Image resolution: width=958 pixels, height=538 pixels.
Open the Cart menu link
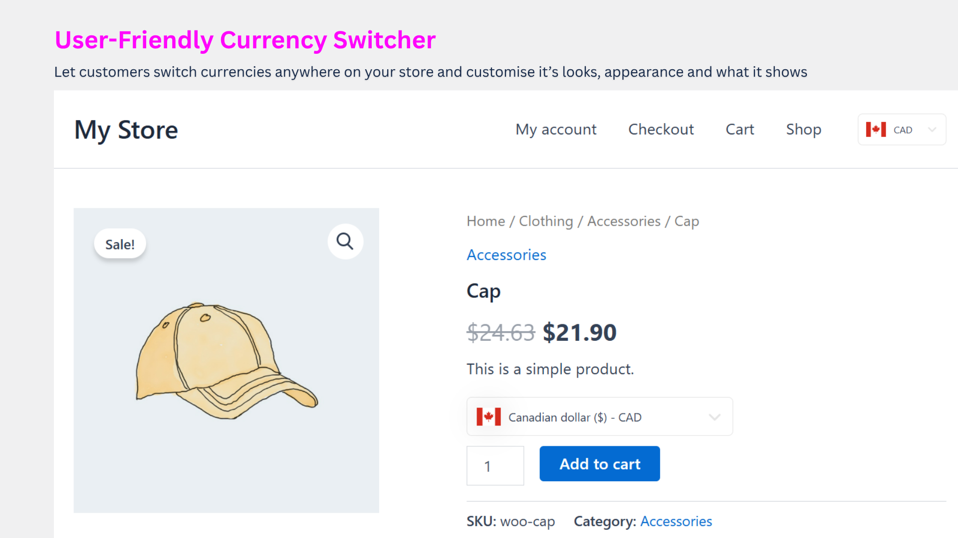pos(739,130)
